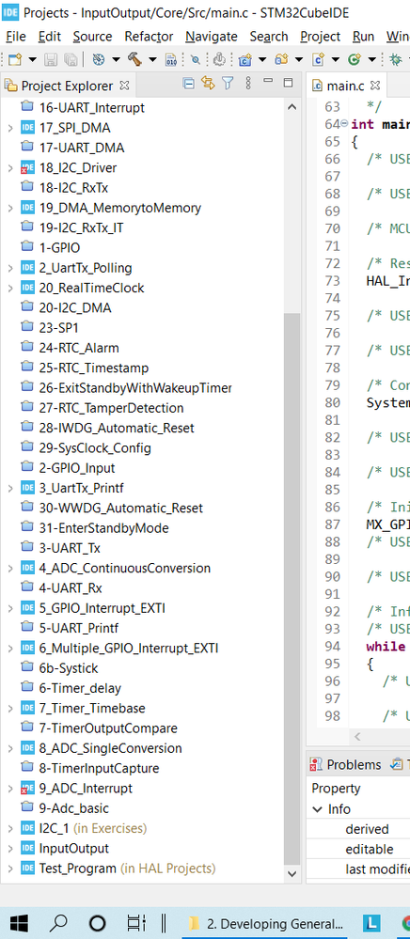Minimize the Project Explorer panel
410x939 pixels.
click(268, 81)
